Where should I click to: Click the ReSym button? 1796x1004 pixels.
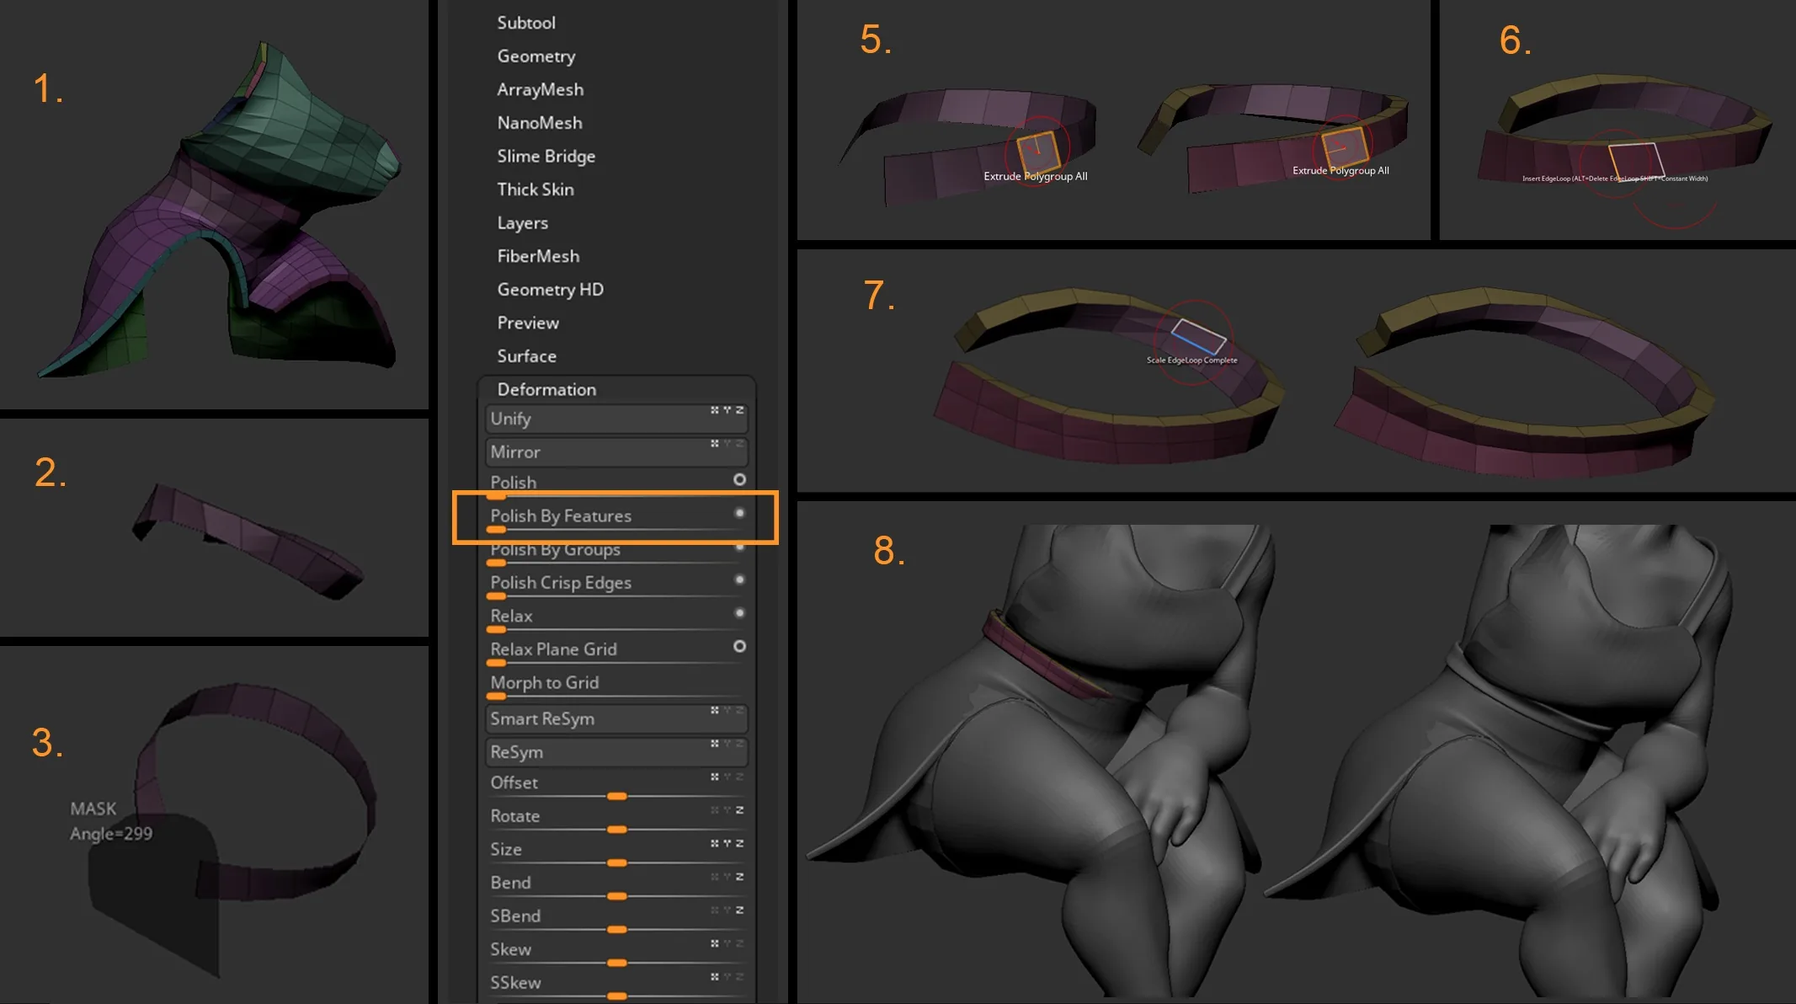point(616,752)
